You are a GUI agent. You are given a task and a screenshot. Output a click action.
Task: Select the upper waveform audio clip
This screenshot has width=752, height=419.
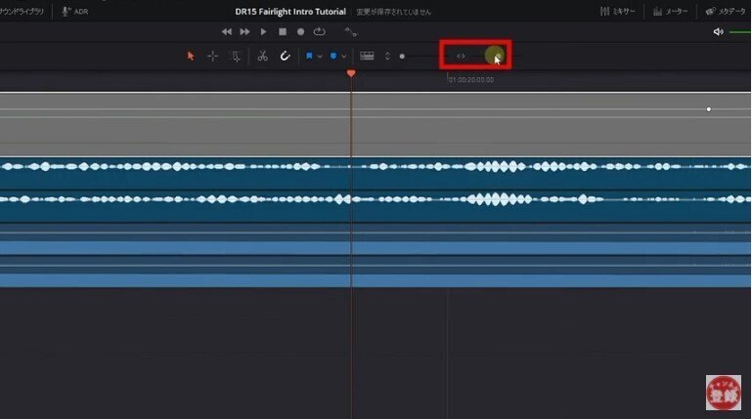(x=376, y=174)
